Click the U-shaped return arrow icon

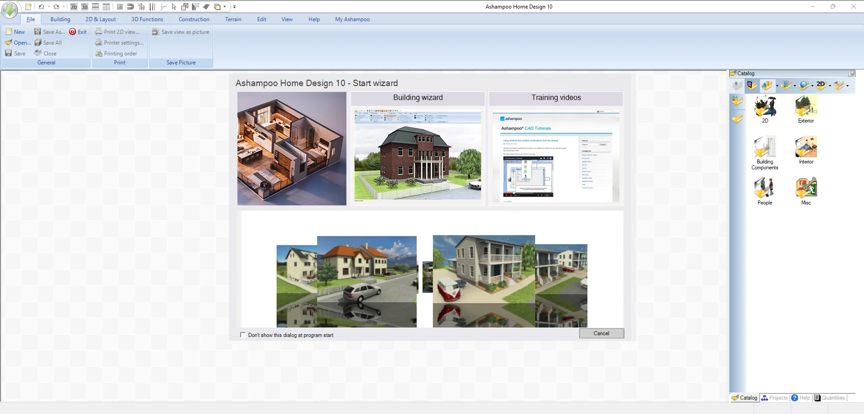click(x=131, y=7)
